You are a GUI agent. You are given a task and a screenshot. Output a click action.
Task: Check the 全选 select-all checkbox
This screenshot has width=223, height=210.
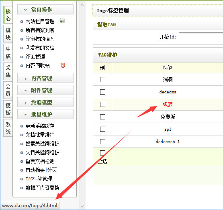[x=102, y=153]
